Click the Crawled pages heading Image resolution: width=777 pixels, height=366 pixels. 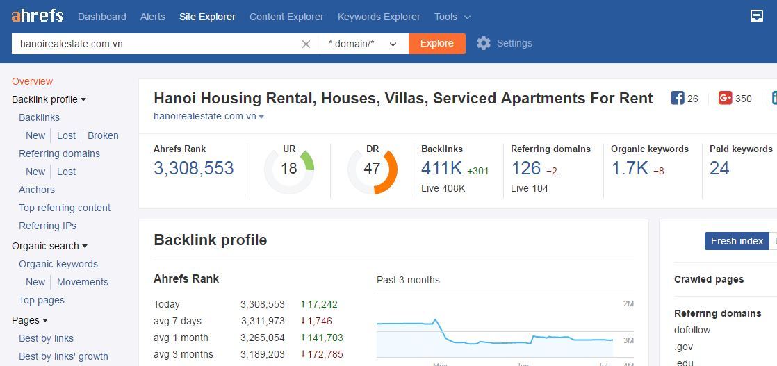(x=709, y=279)
